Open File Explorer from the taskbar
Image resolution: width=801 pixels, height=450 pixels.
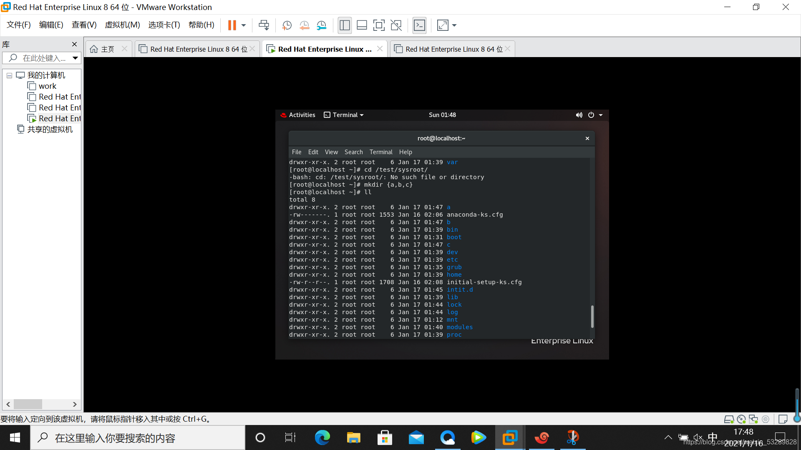353,437
